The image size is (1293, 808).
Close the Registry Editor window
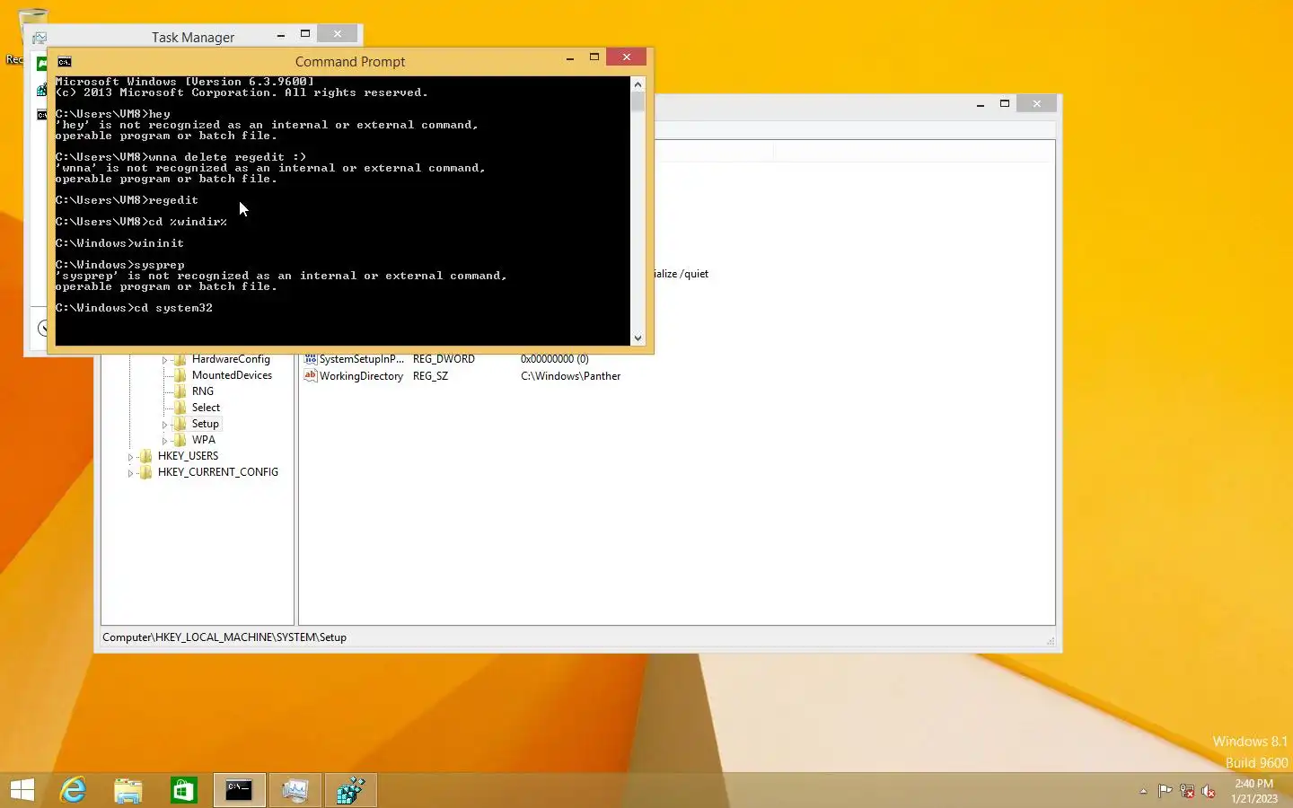(1037, 104)
